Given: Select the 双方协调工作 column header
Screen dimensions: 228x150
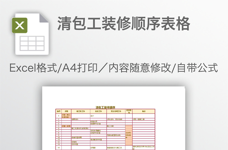Looking at the screenshot, I should [116, 111].
